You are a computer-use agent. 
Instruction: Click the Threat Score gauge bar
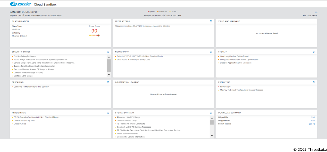click(x=94, y=35)
